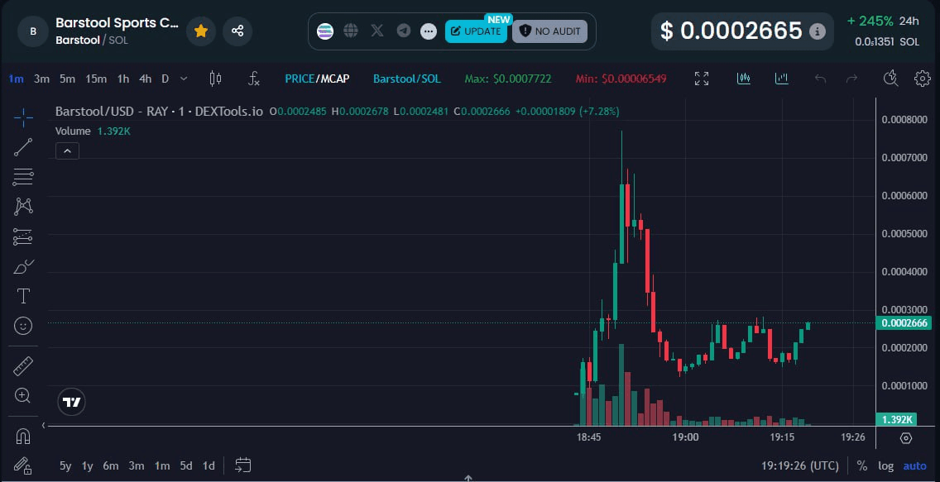Undo the last chart action
940x482 pixels.
tap(820, 79)
